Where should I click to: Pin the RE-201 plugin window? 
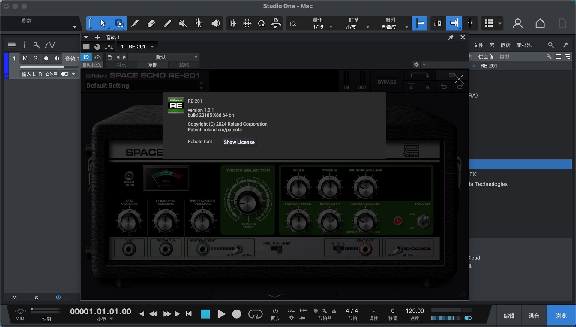pos(451,37)
